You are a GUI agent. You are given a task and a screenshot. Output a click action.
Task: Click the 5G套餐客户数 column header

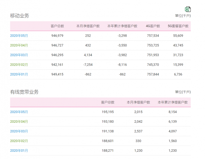pos(178,26)
